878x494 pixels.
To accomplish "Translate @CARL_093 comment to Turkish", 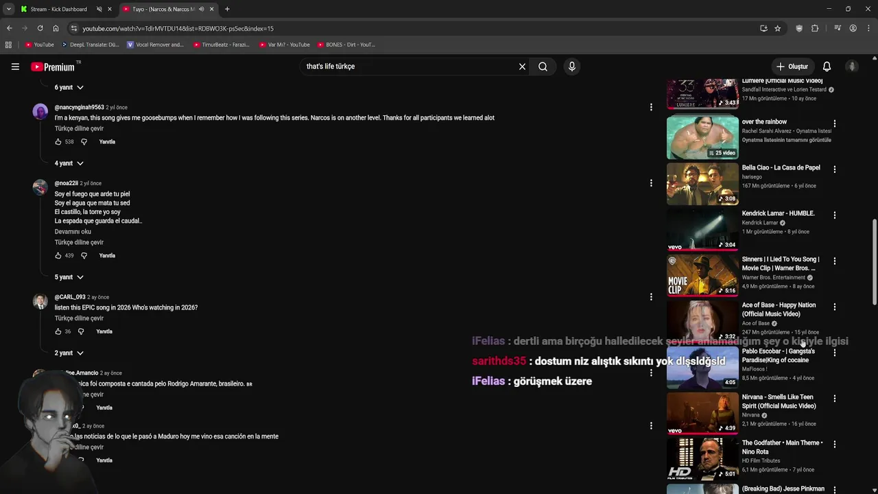I will 79,318.
